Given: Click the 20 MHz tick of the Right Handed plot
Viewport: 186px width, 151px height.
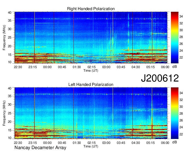Looking at the screenshot, I should (10, 46).
